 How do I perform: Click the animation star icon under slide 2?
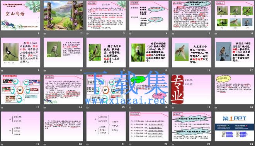[45, 34]
